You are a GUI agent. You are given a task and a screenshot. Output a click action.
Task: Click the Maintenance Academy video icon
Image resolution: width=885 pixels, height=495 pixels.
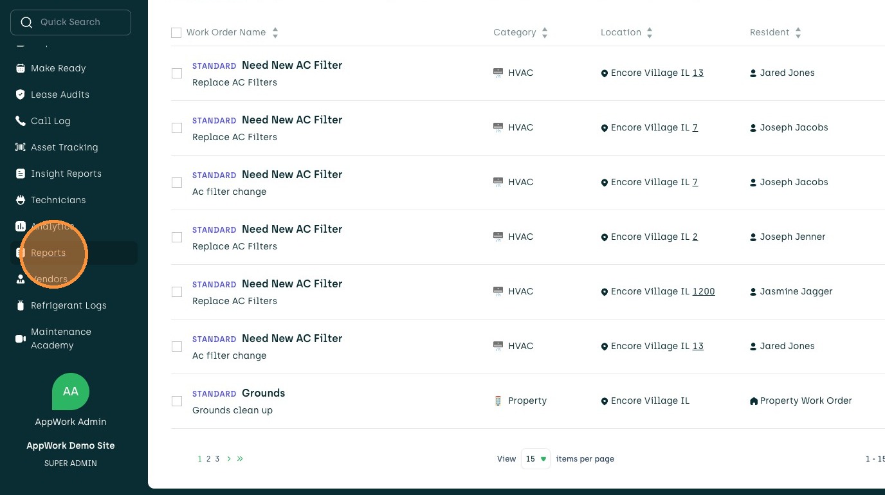point(21,338)
